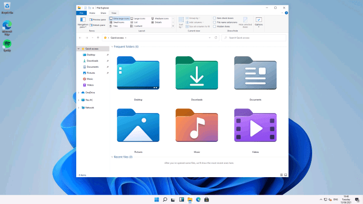Screen dimensions: 363x204
Task: Switch to the Home ribbon tab
Action: 92,13
